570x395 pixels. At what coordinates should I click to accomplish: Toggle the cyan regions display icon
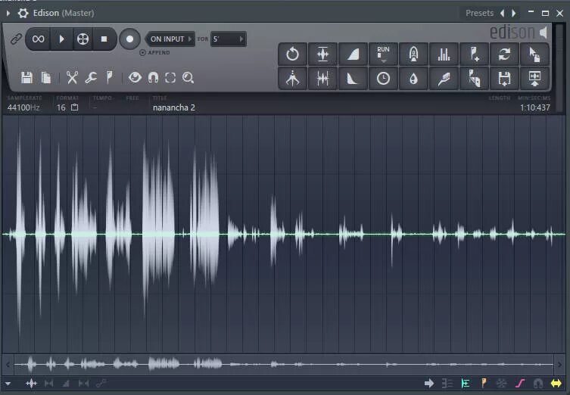pyautogui.click(x=466, y=383)
